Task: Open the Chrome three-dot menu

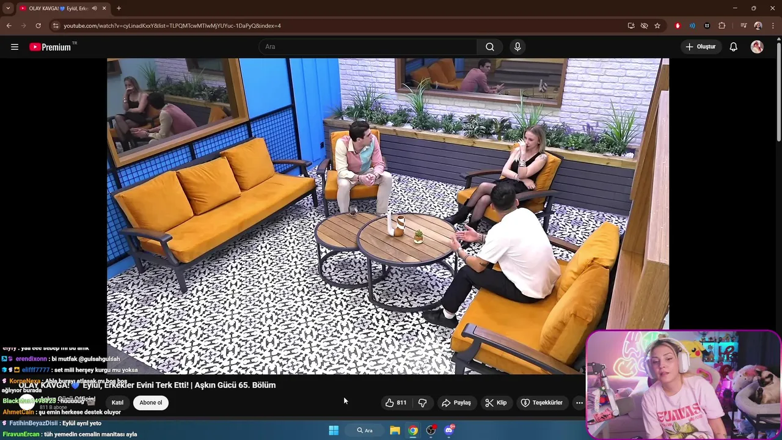Action: 773,26
